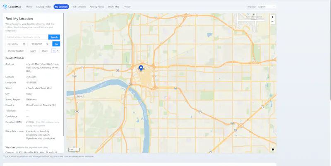This screenshot has width=331, height=166.
Task: Open the Privacy page
Action: (x=127, y=7)
